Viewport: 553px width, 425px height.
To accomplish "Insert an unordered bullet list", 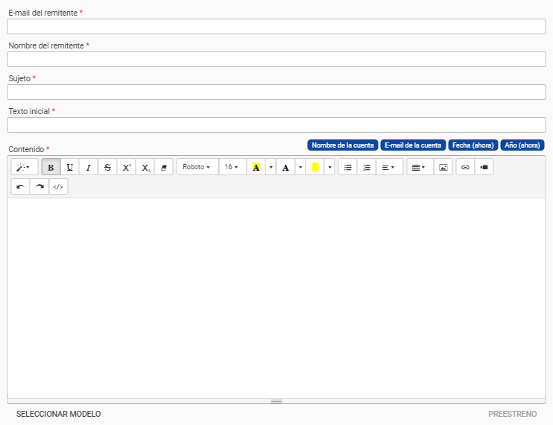I will (x=348, y=167).
